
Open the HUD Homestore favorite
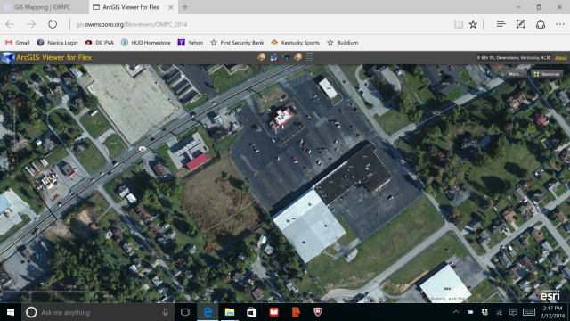(146, 43)
